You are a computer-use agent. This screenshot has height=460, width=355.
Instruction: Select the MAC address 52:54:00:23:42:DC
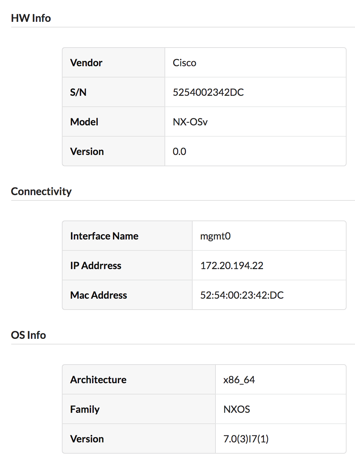tap(242, 296)
